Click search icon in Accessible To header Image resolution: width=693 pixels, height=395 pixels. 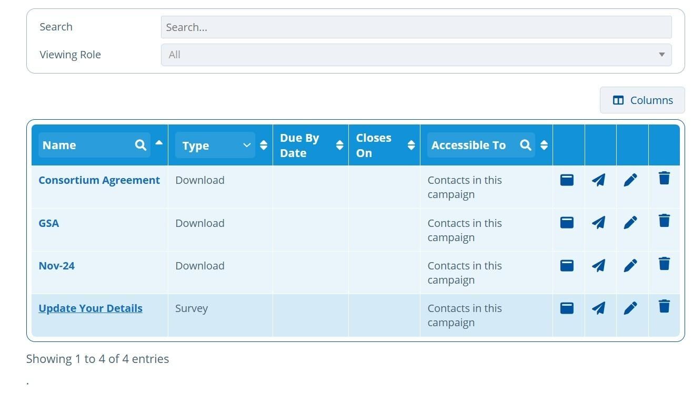(525, 145)
